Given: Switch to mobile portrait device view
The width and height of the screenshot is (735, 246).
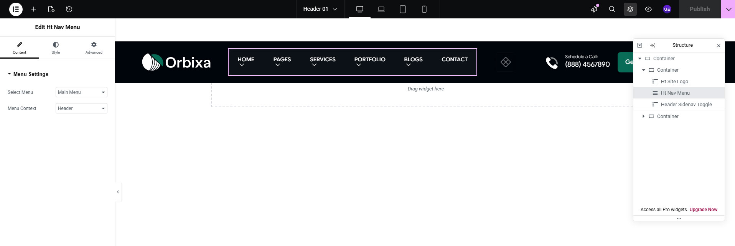Looking at the screenshot, I should point(424,9).
